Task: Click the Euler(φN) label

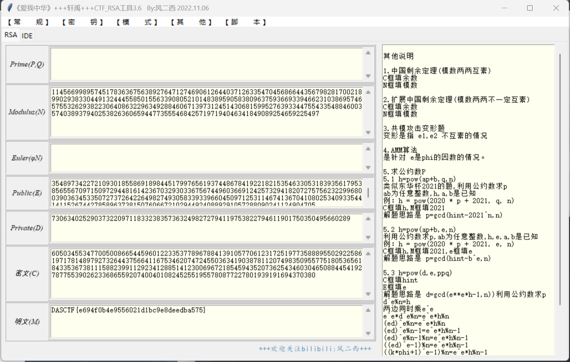Action: (27, 158)
